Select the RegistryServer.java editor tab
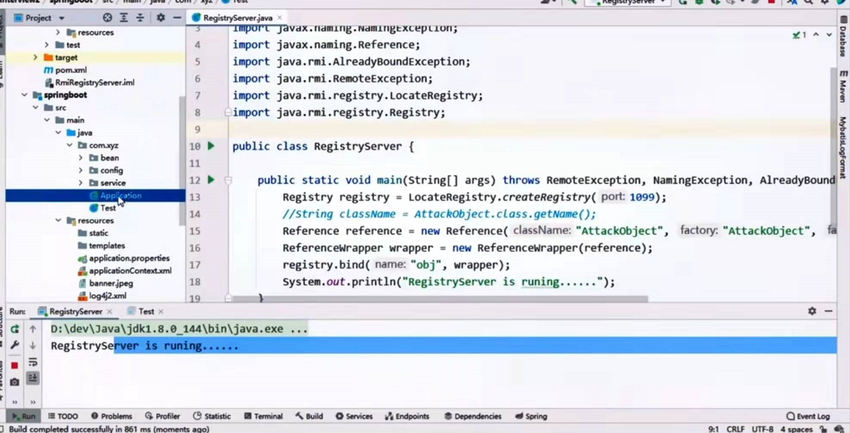The height and width of the screenshot is (433, 850). [237, 18]
